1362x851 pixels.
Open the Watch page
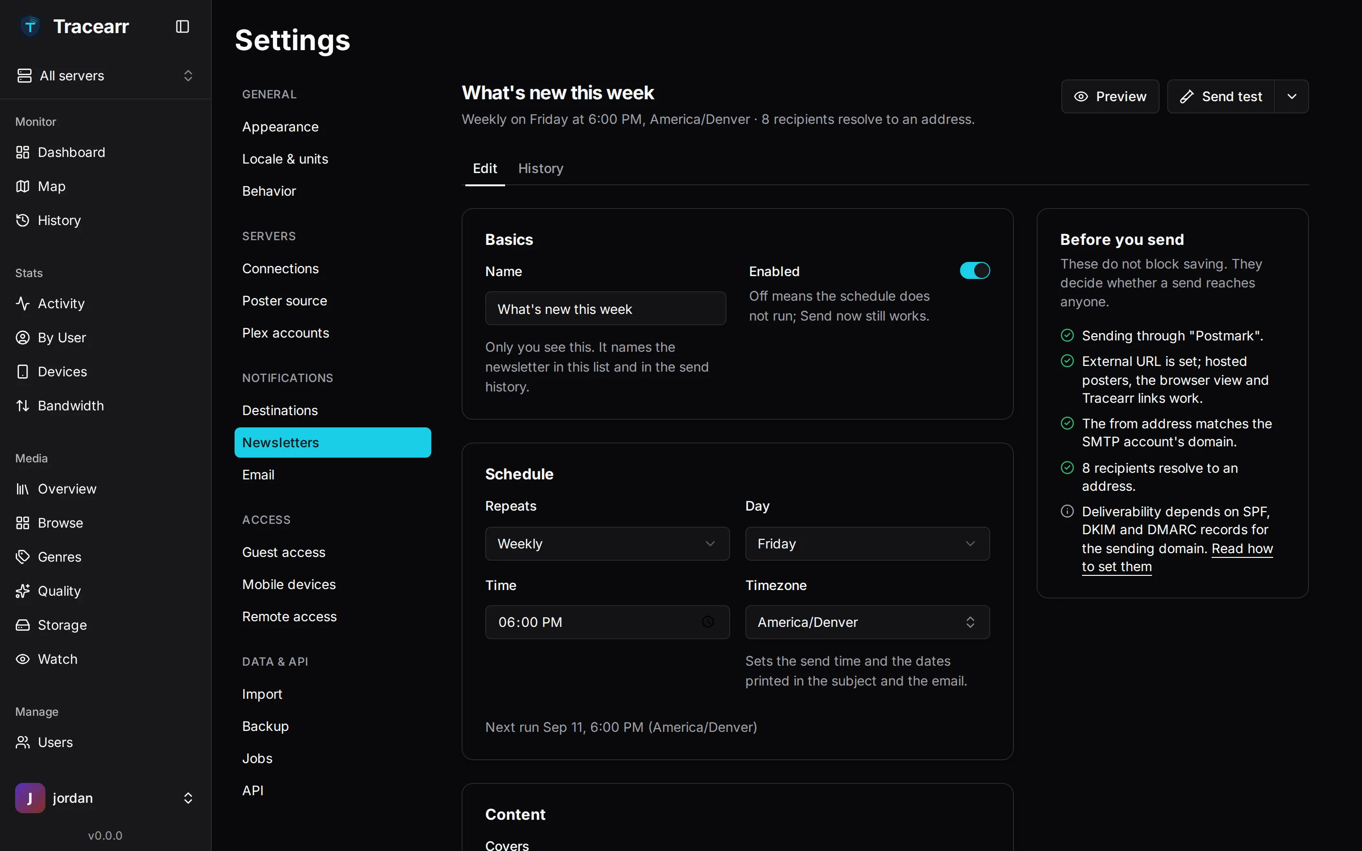[x=105, y=659]
